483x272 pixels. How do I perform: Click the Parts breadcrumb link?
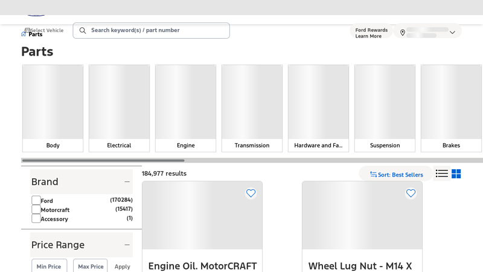[x=36, y=34]
